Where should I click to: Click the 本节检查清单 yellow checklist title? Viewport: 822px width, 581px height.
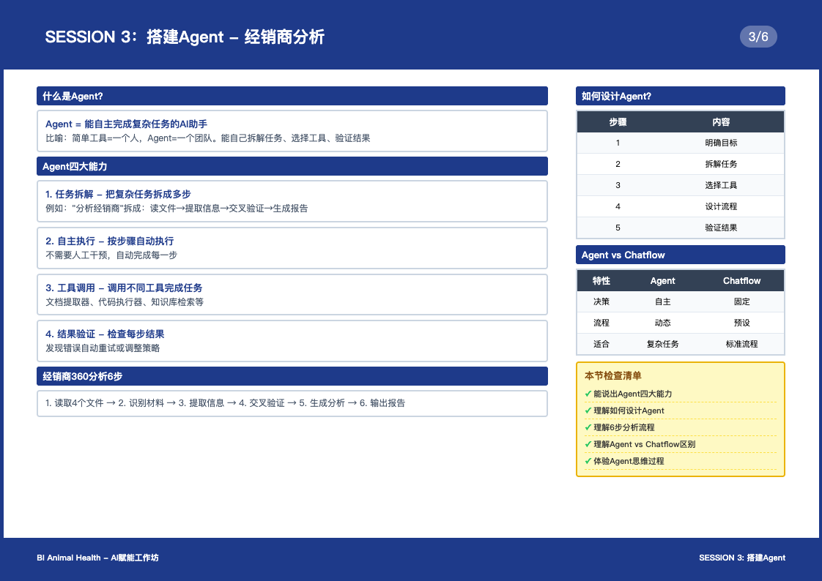pos(612,376)
